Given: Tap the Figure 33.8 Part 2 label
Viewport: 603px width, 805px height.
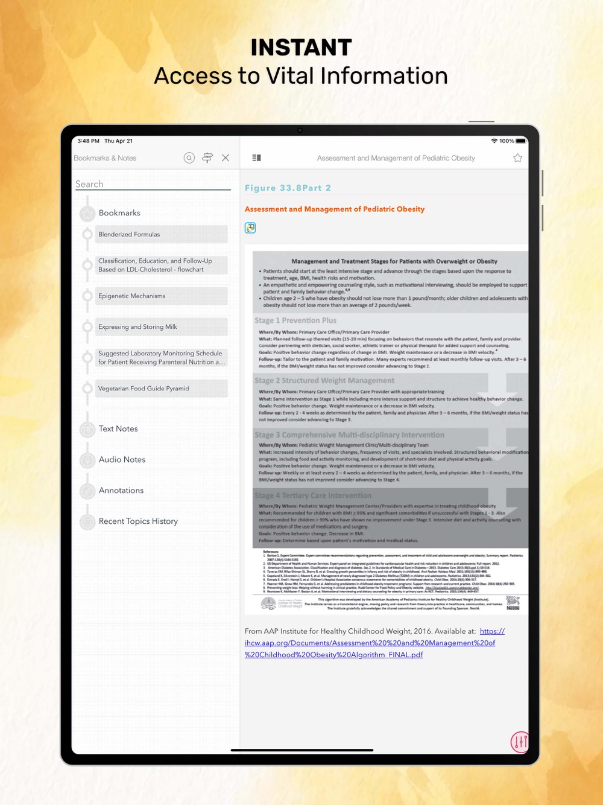Looking at the screenshot, I should (x=288, y=188).
